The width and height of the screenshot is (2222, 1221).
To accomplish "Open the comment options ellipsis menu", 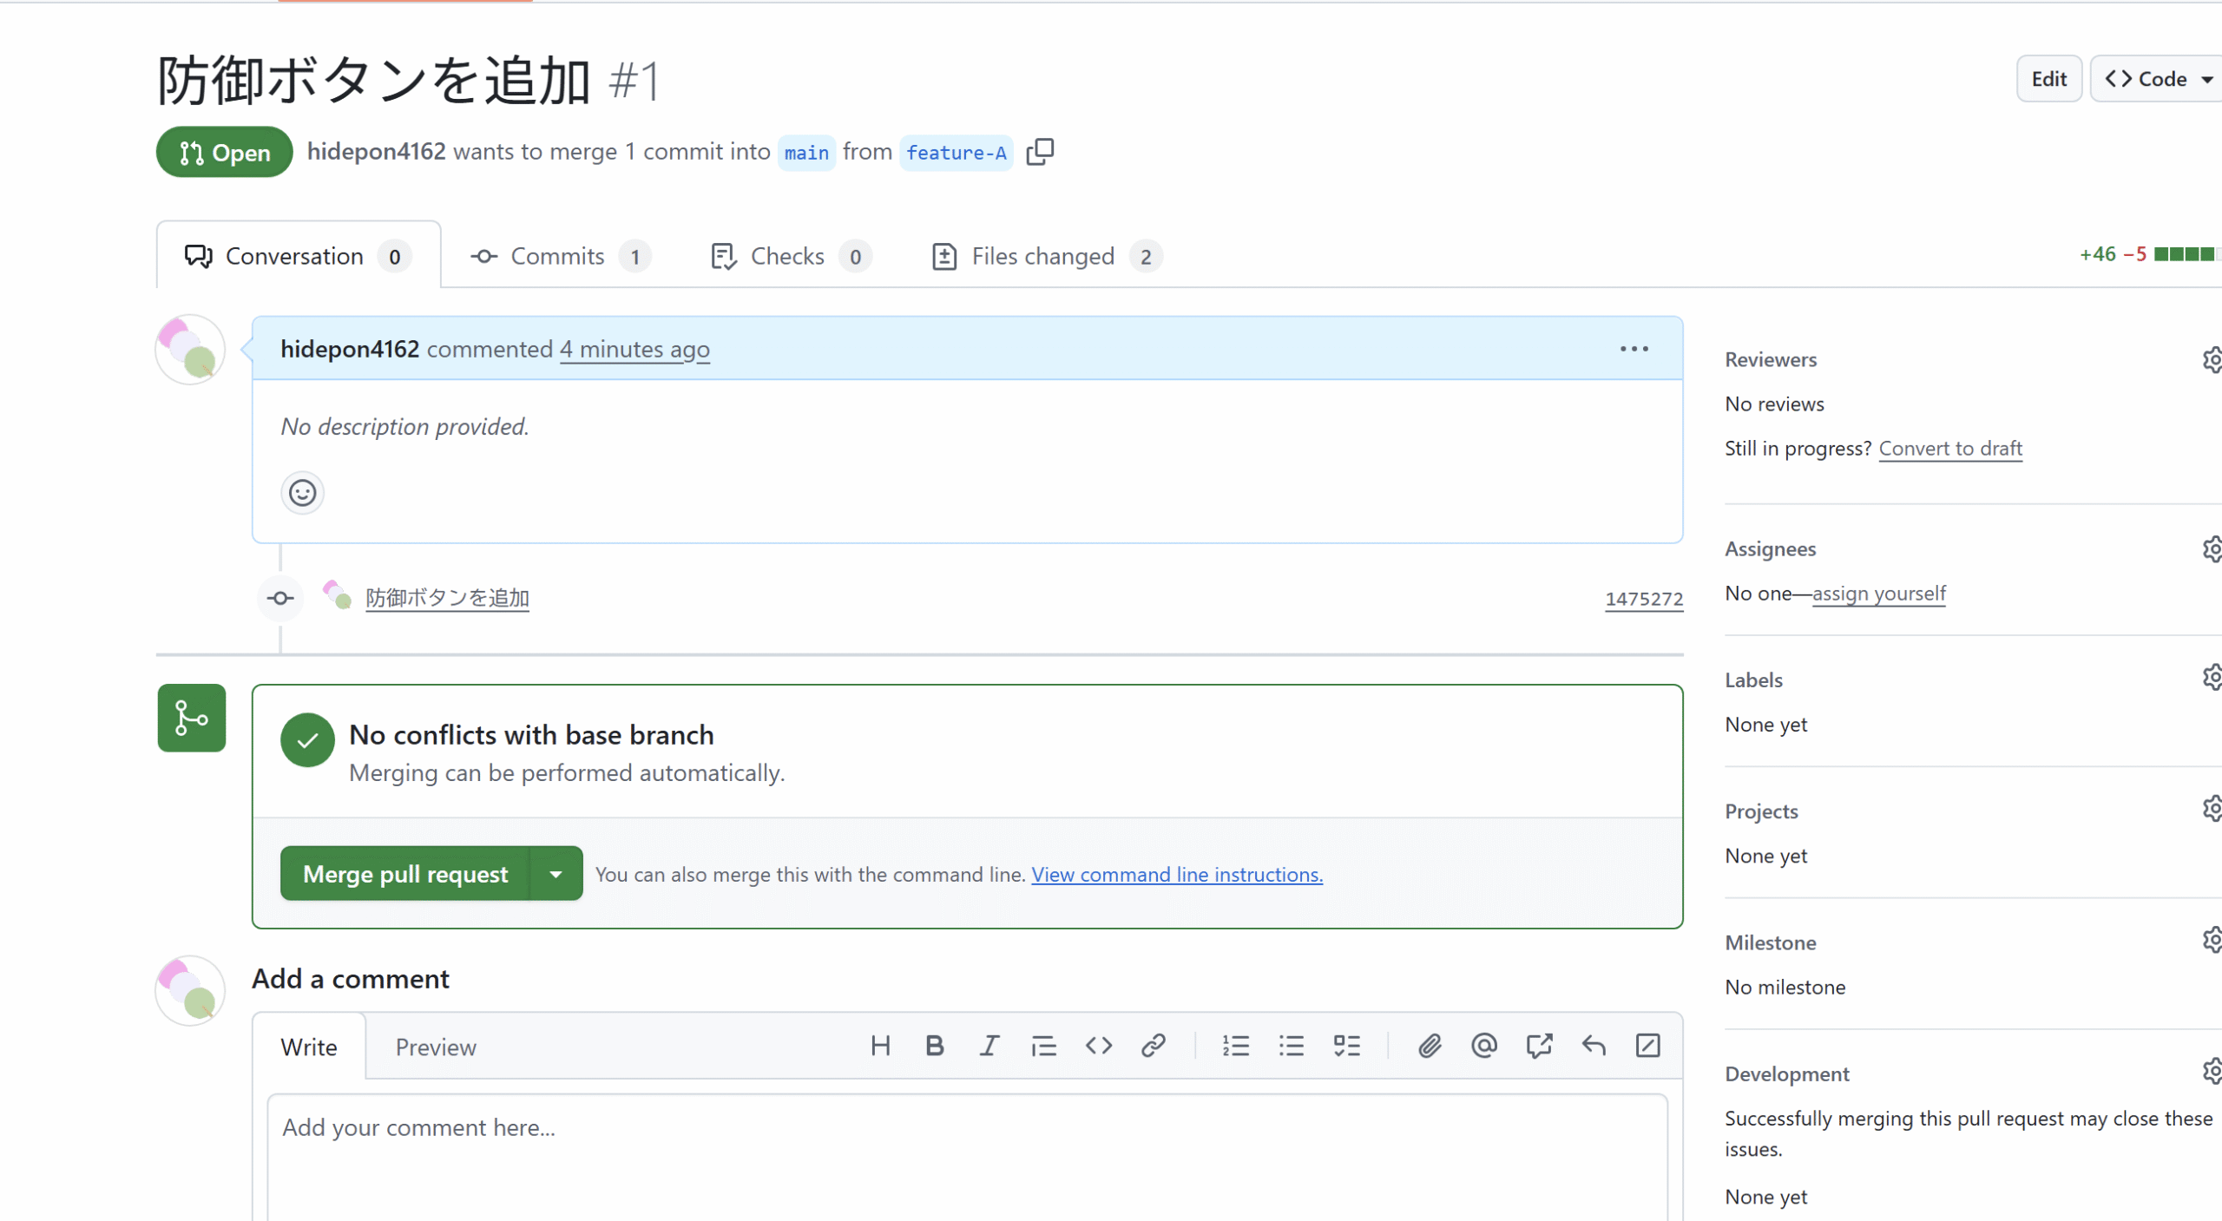I will [1634, 349].
